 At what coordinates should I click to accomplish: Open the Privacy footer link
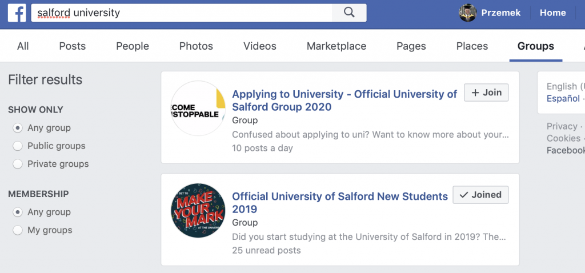coord(562,126)
